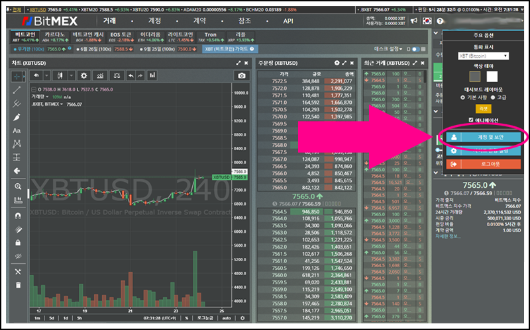Image resolution: width=530 pixels, height=330 pixels.
Task: Open the candlestick style dropdown arrow
Action: pos(72,75)
